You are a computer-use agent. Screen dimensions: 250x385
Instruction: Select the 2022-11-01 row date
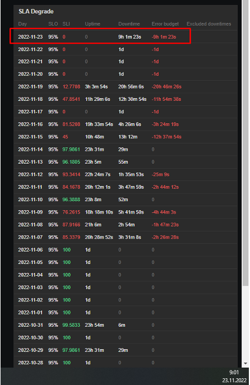coord(30,313)
